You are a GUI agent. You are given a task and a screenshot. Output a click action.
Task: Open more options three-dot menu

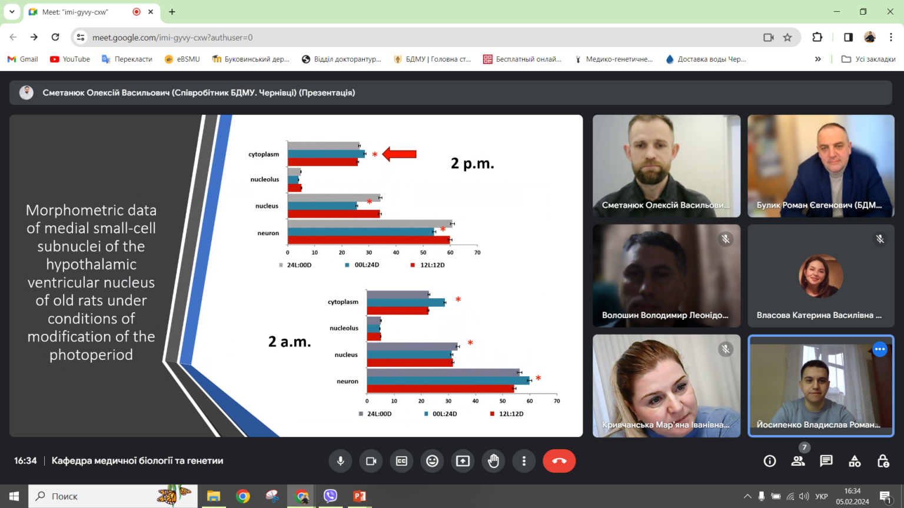click(524, 461)
